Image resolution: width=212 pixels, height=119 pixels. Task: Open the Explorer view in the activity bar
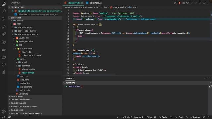[4, 4]
